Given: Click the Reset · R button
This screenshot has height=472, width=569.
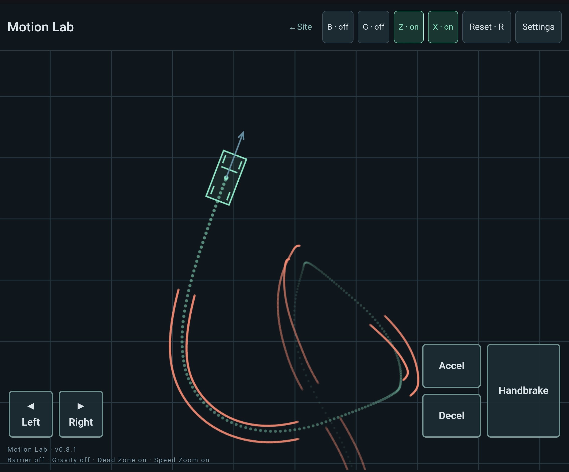Looking at the screenshot, I should pyautogui.click(x=487, y=27).
